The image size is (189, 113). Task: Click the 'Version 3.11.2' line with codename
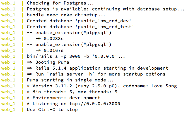[102, 86]
